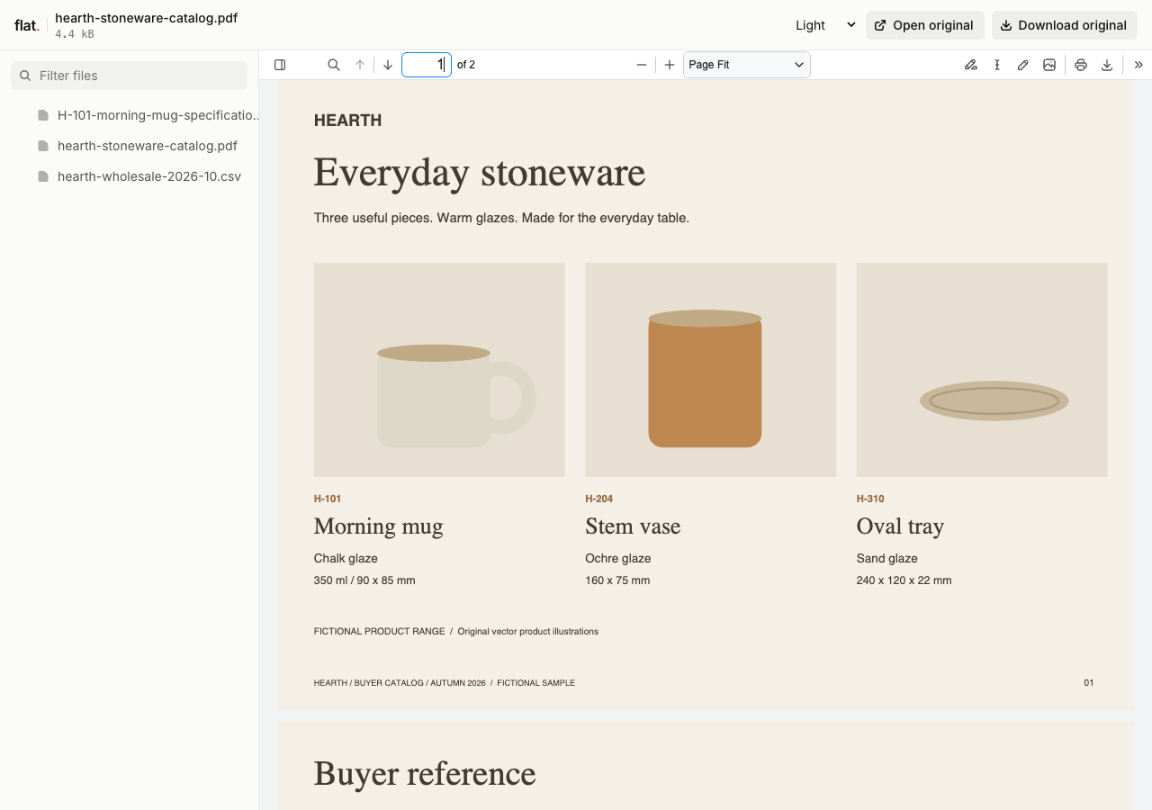Click the HEARTH brand heading

tap(347, 121)
